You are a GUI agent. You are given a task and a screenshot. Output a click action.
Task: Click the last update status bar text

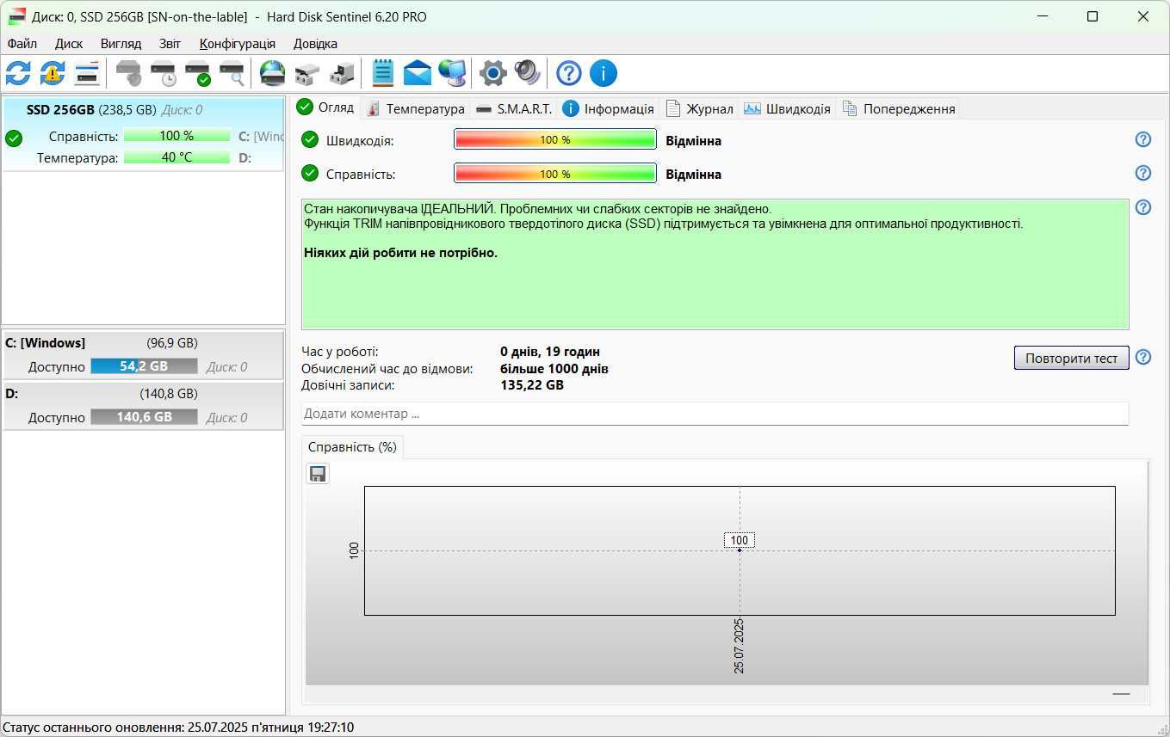(x=178, y=728)
